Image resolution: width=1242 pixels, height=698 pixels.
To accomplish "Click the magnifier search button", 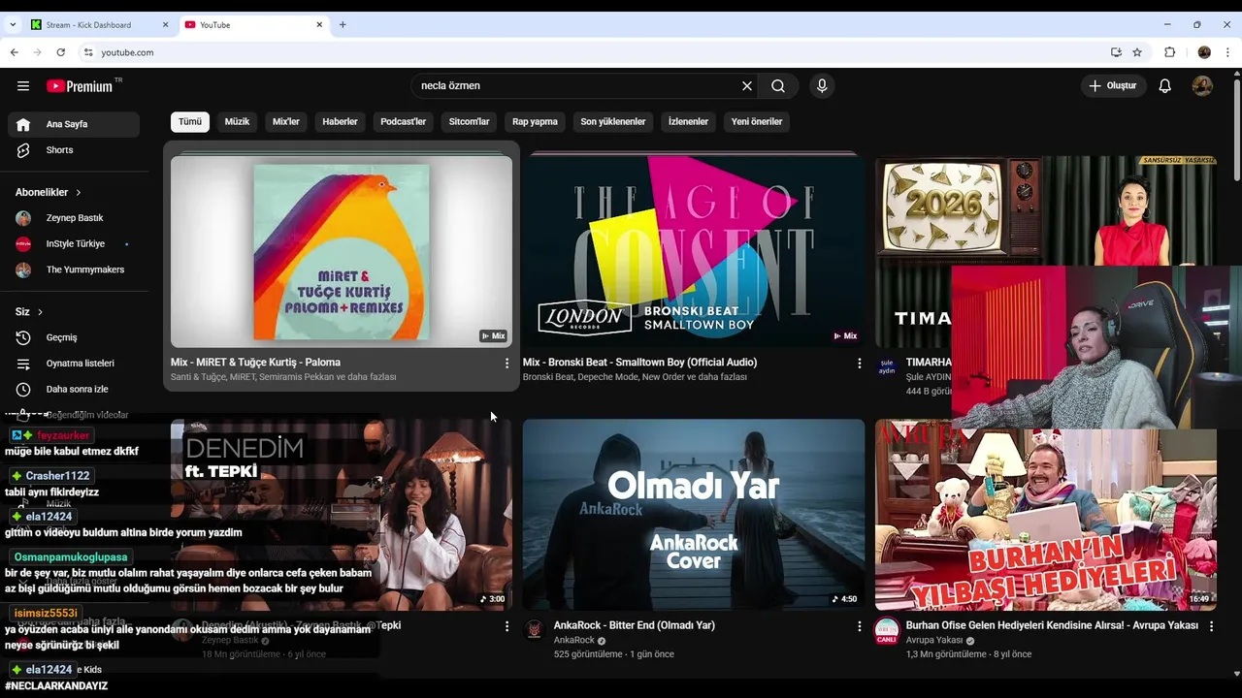I will click(778, 86).
